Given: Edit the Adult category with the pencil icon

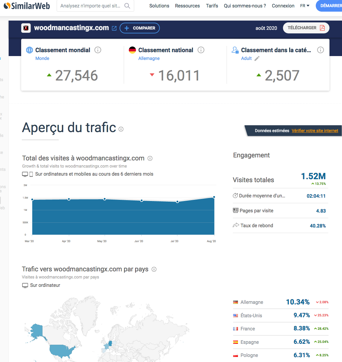Looking at the screenshot, I should click(x=257, y=58).
